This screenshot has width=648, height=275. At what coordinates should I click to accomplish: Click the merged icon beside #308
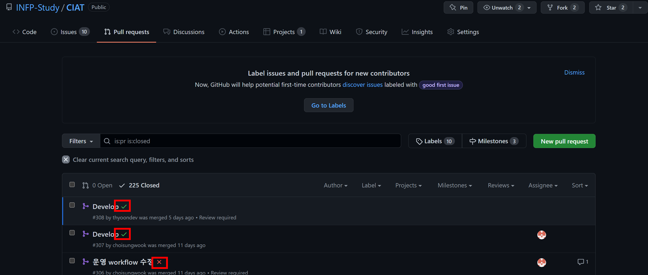(85, 206)
